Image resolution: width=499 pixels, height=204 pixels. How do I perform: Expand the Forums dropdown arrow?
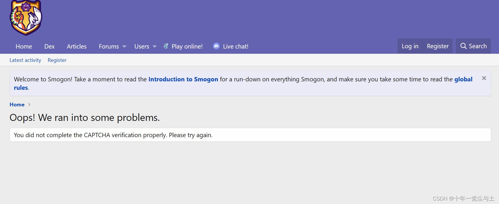pyautogui.click(x=124, y=46)
